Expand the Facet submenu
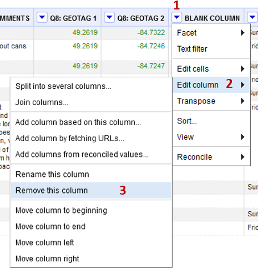 click(x=211, y=33)
